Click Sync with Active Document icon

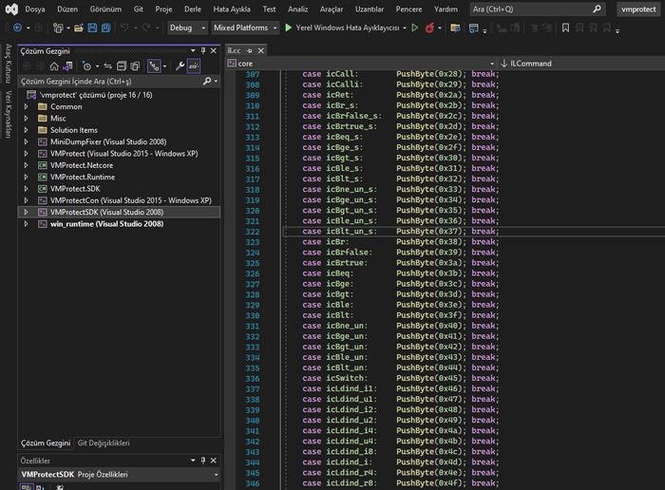107,66
